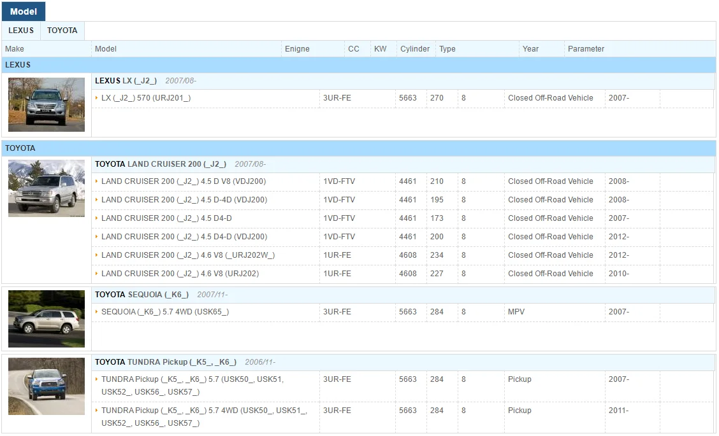Click 2006/11- date next to TOYOTA TUNDRA

click(x=260, y=362)
